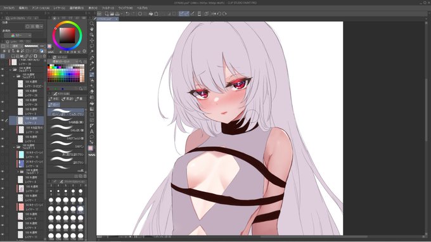Viewport: 431px width, 242px height.
Task: Select the Lasso selection tool
Action: 92,46
